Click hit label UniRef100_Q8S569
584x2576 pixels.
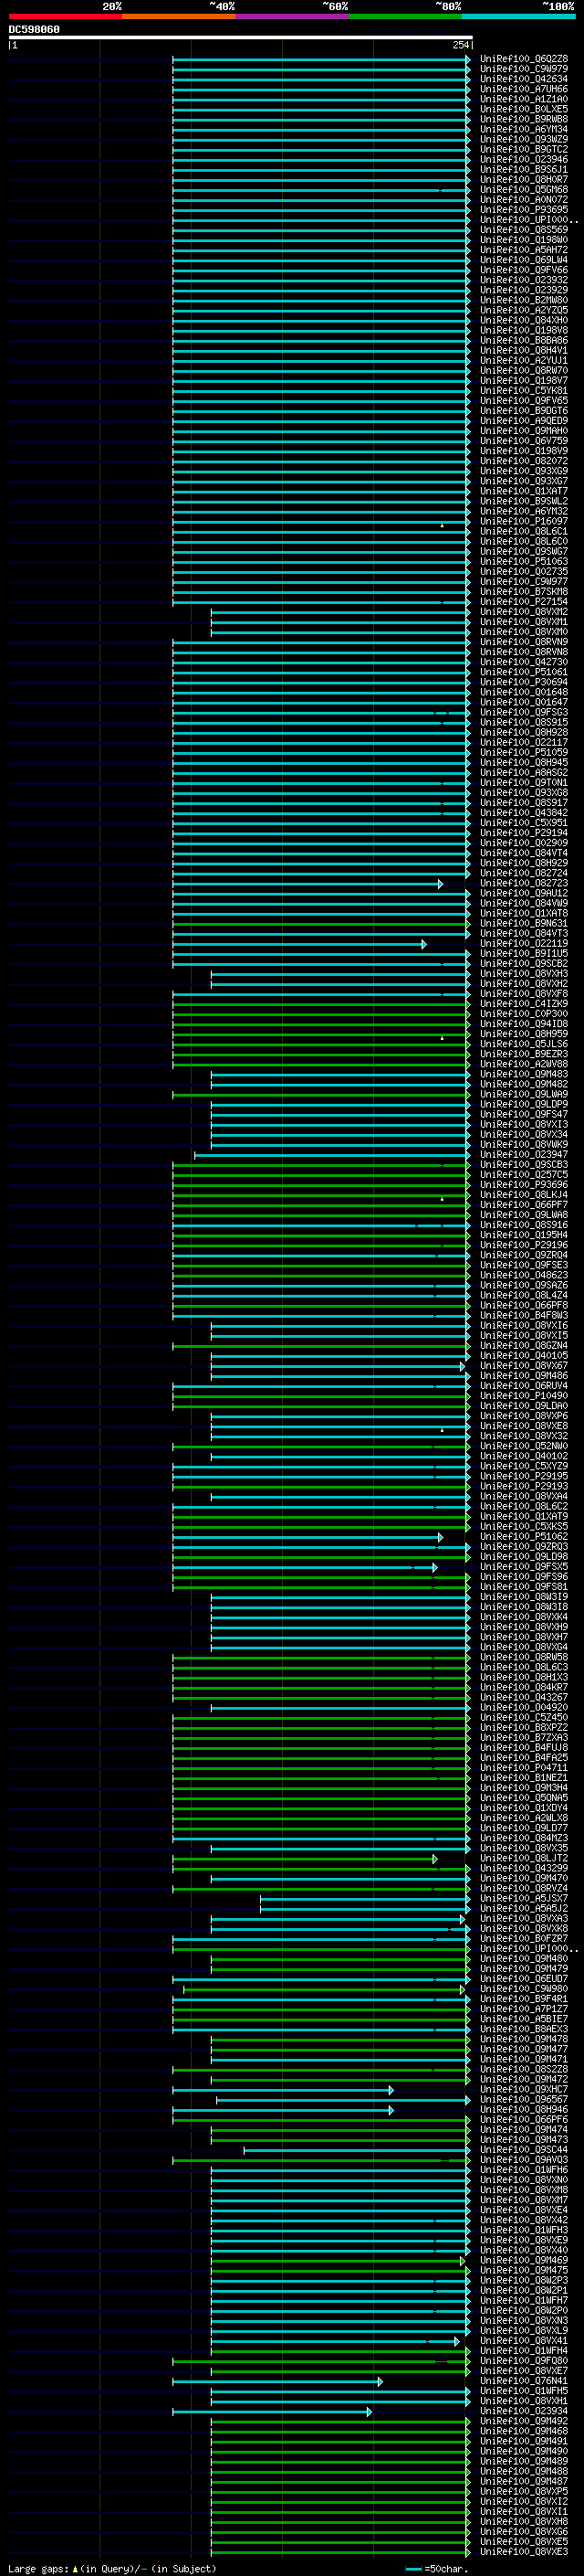point(524,230)
